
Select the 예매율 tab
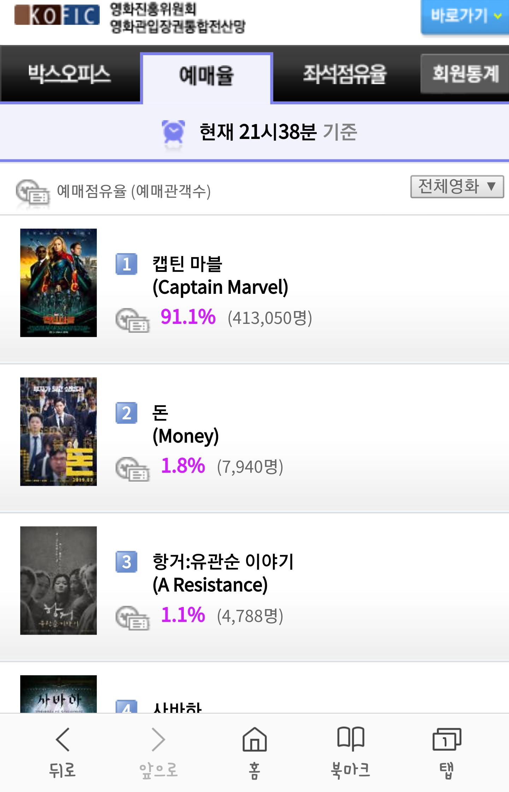pos(206,76)
